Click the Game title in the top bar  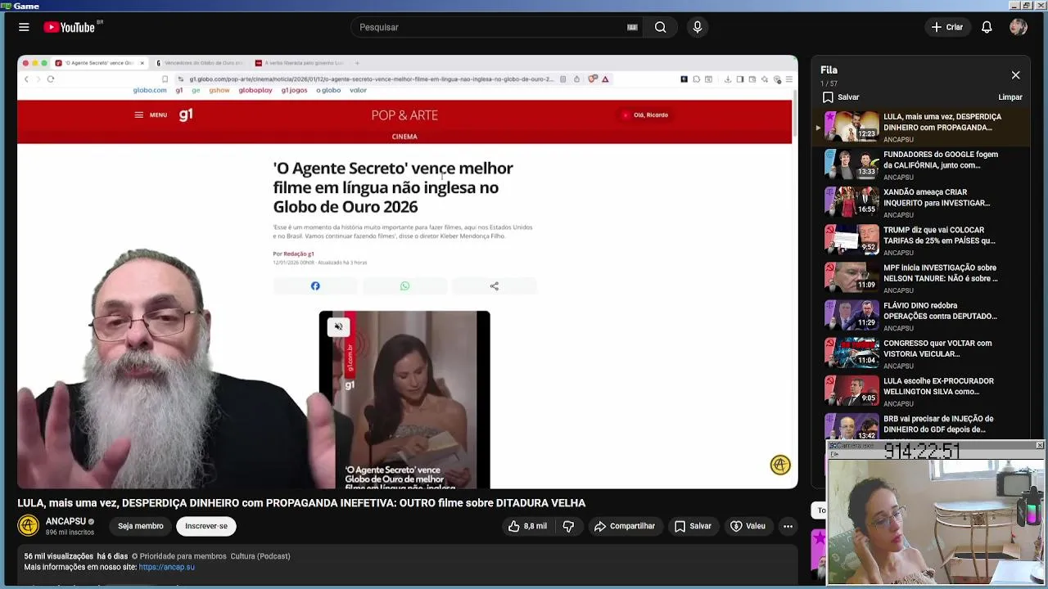coord(25,6)
